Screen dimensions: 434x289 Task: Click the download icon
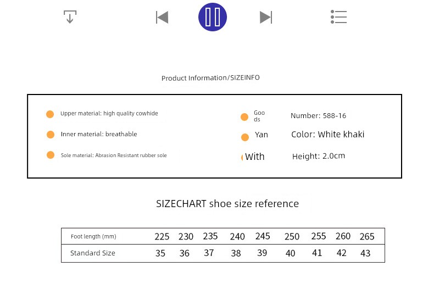click(70, 17)
